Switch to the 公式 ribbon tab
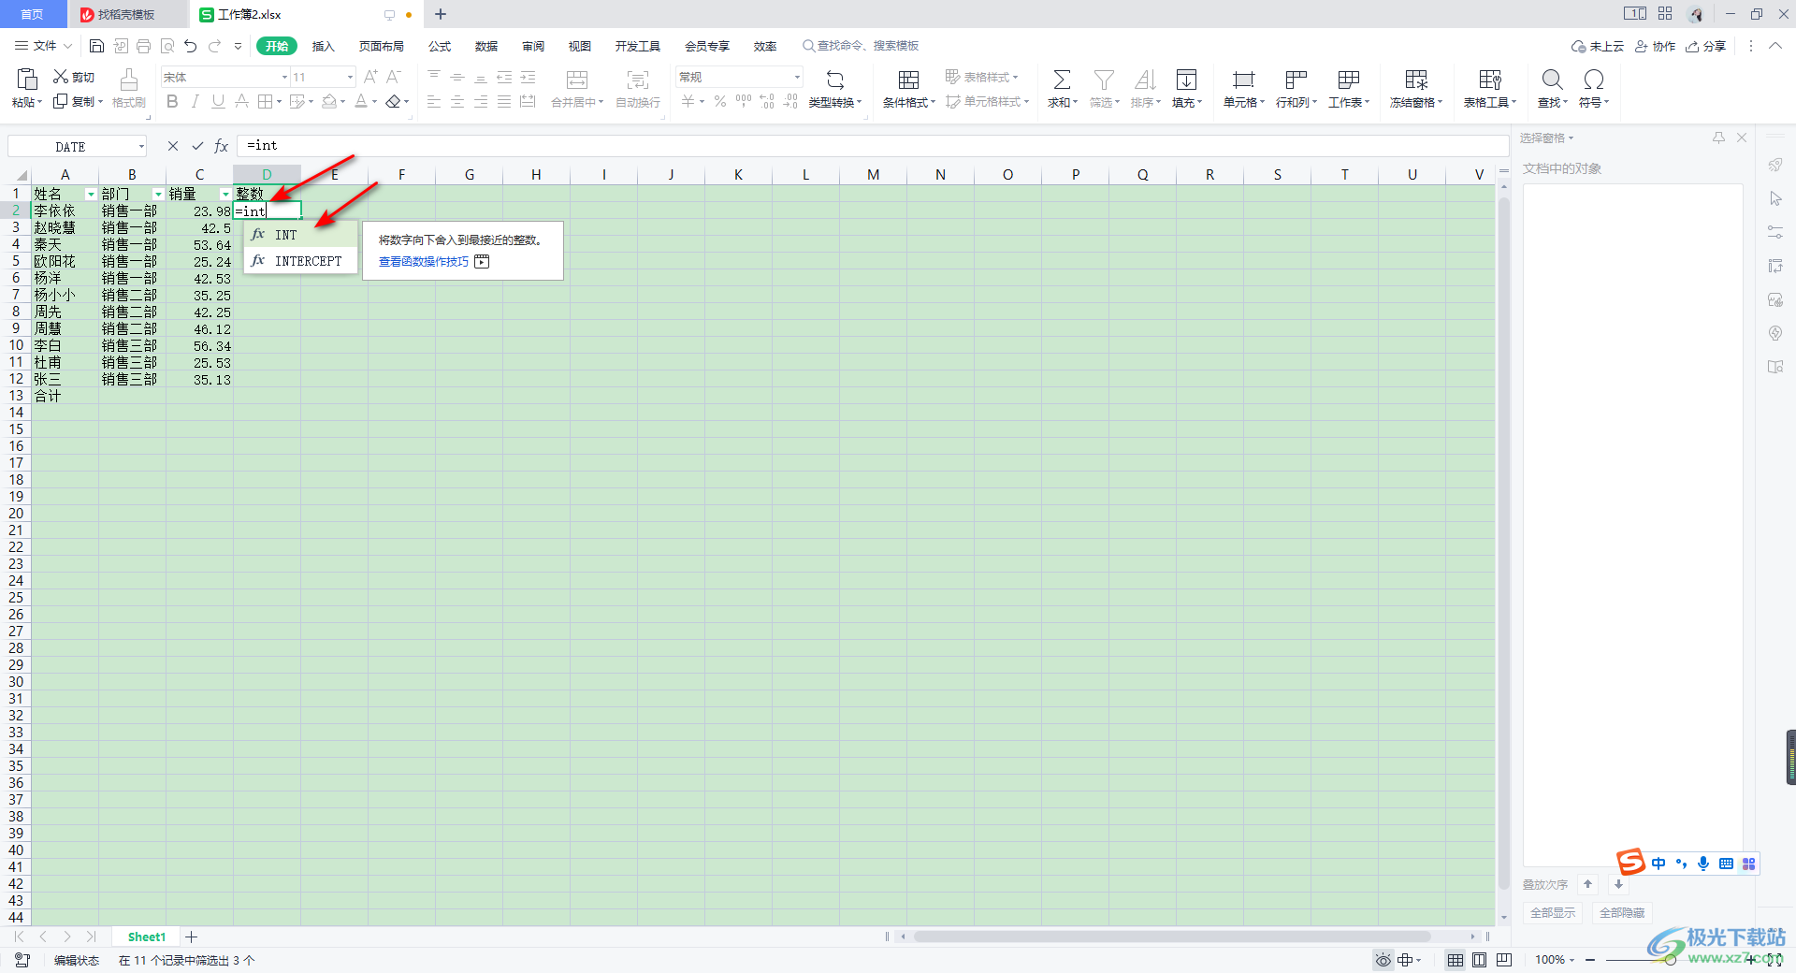 pyautogui.click(x=440, y=46)
